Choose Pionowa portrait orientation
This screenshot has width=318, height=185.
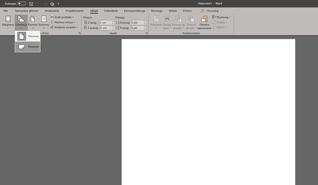(28, 36)
